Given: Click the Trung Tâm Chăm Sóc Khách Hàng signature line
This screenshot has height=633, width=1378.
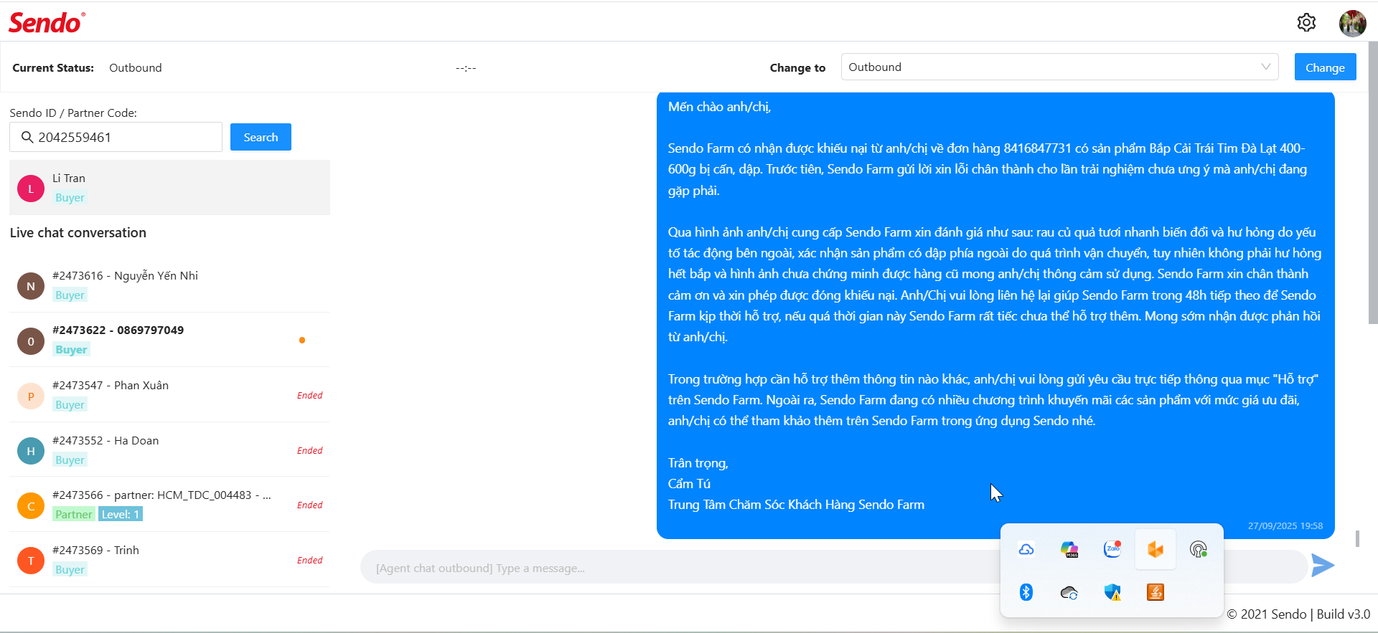Looking at the screenshot, I should pos(796,505).
